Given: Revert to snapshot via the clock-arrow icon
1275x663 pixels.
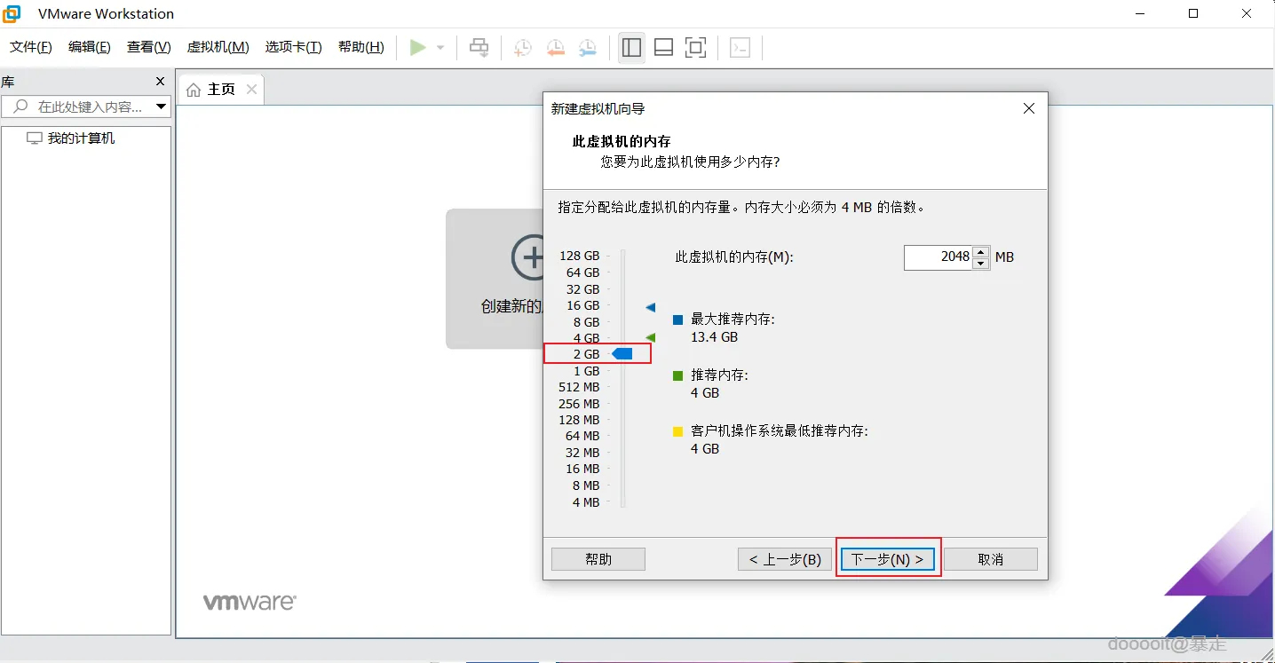Looking at the screenshot, I should (555, 47).
